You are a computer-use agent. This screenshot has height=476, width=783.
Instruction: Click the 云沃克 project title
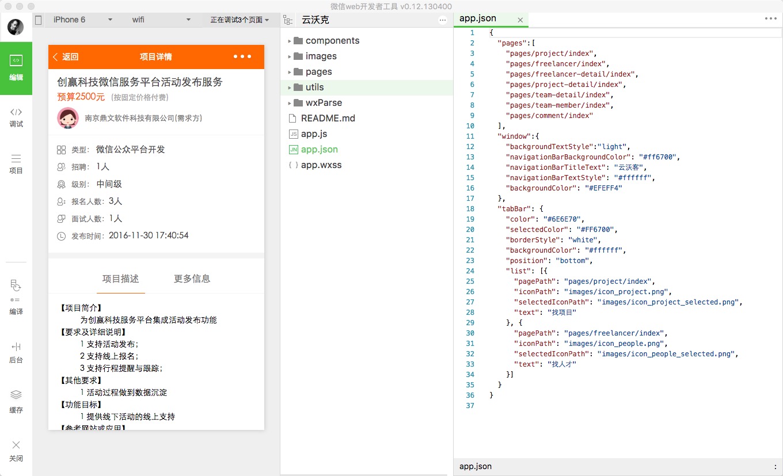[x=315, y=20]
